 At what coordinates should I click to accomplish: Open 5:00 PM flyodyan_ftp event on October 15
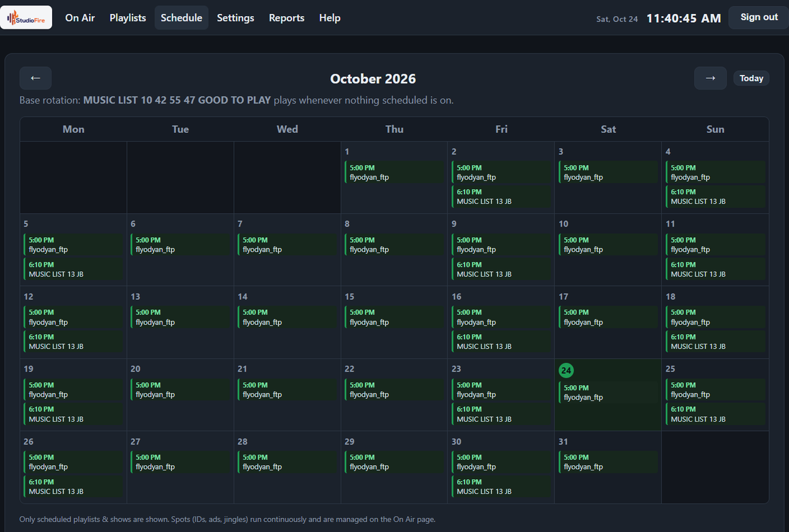coord(394,317)
